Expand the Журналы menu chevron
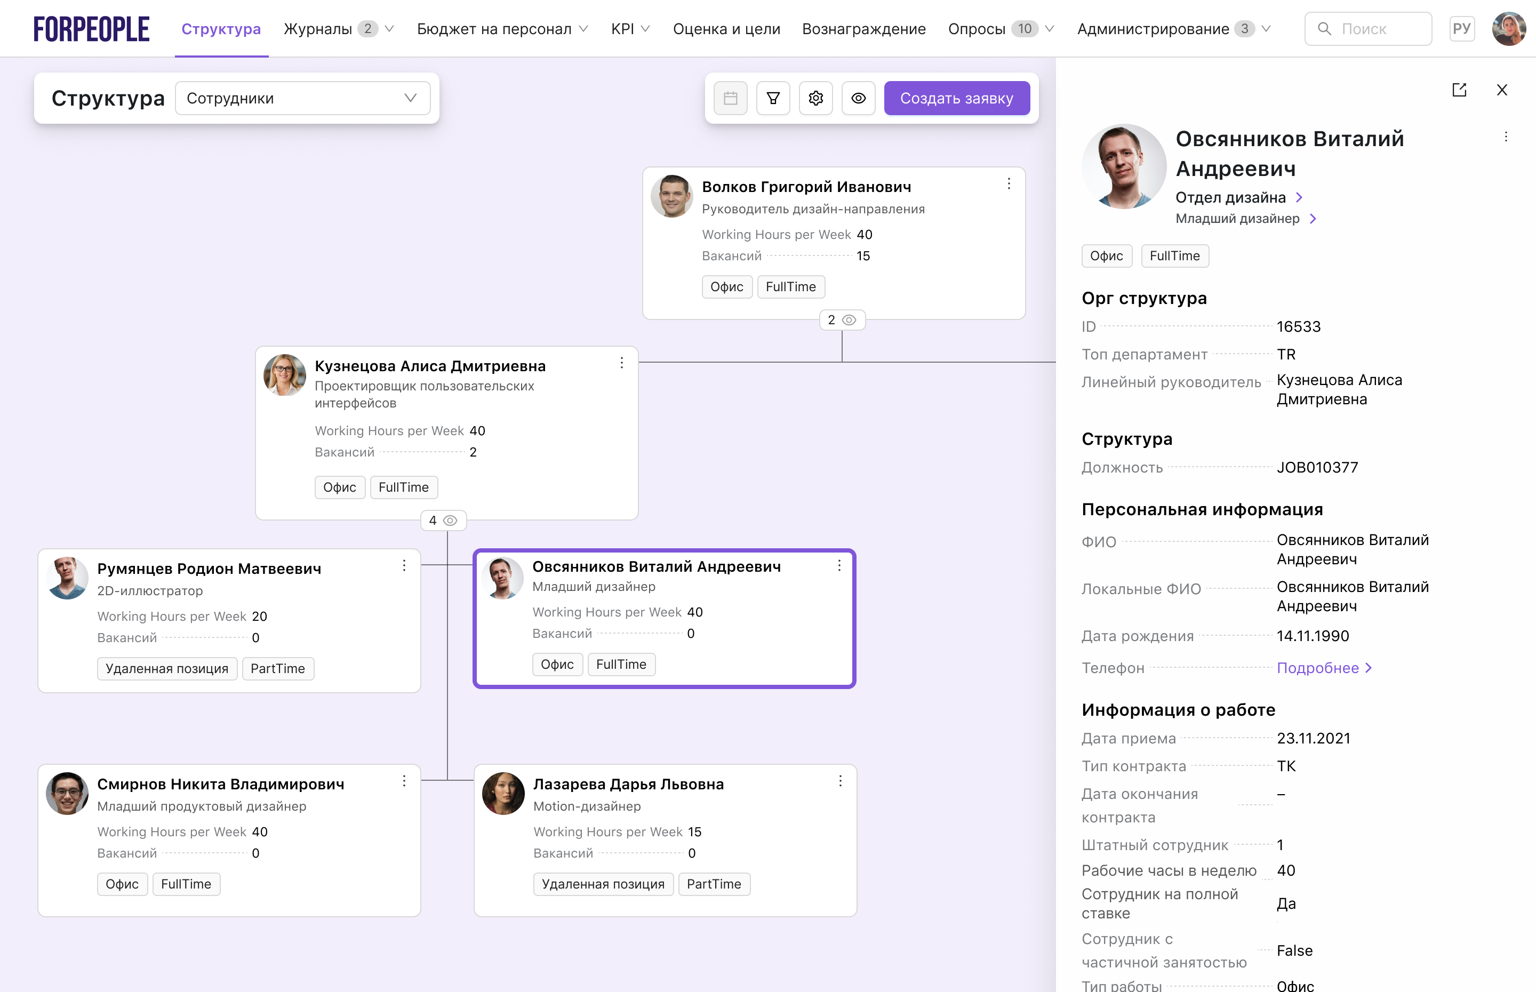This screenshot has width=1536, height=992. tap(388, 28)
